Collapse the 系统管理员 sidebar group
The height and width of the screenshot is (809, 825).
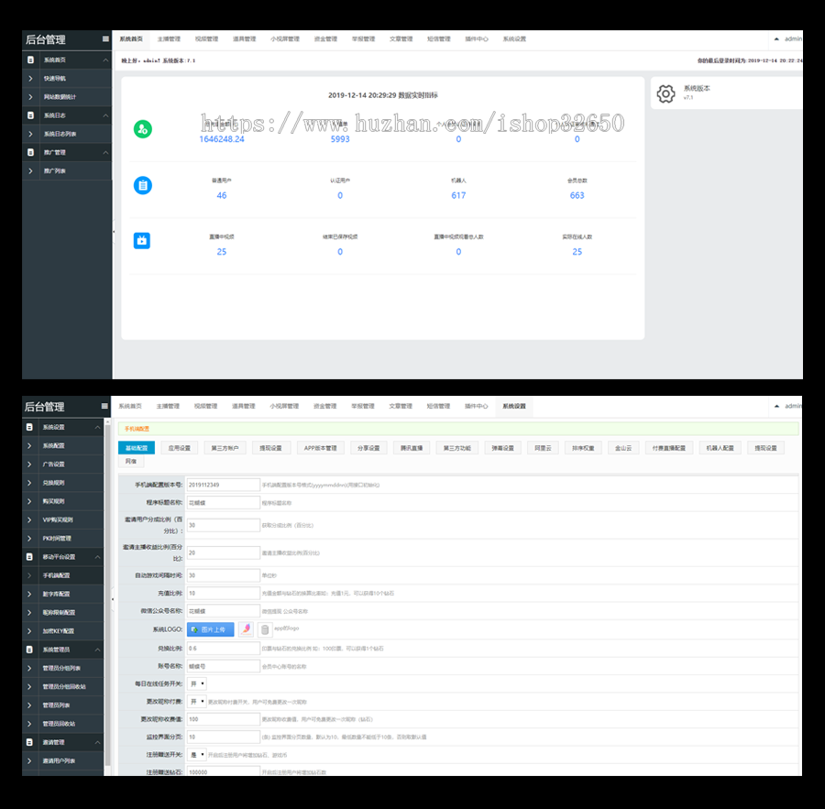pos(98,650)
